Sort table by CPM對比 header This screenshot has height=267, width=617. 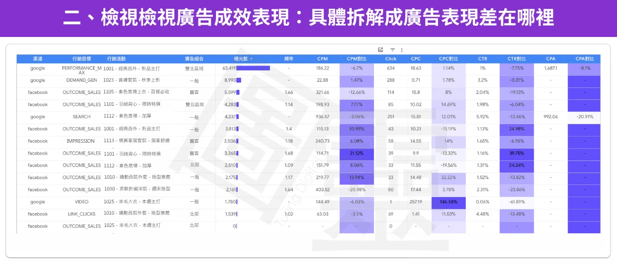[x=356, y=59]
